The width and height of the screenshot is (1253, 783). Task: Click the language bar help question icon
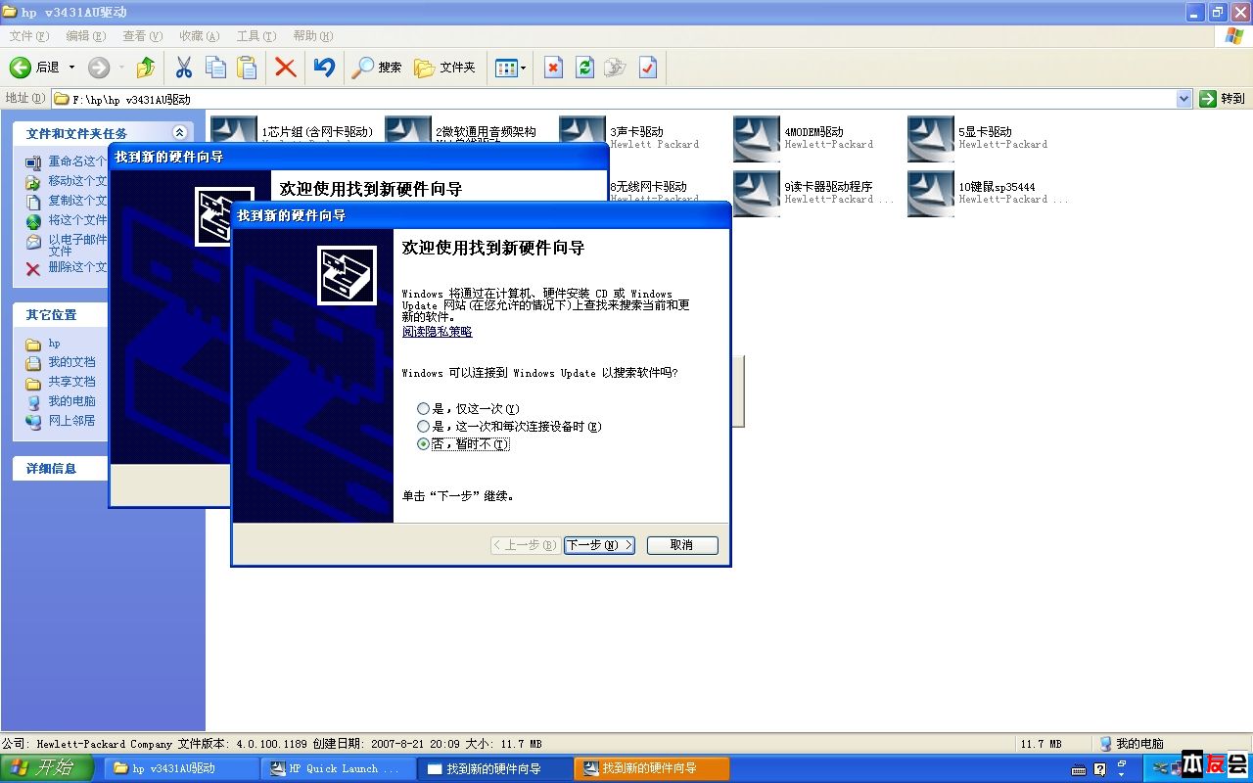1099,769
